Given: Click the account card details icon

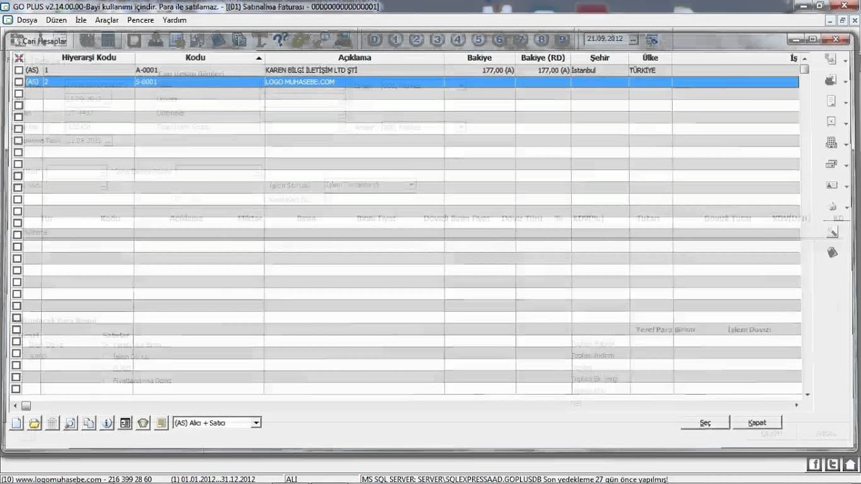Looking at the screenshot, I should pos(125,423).
